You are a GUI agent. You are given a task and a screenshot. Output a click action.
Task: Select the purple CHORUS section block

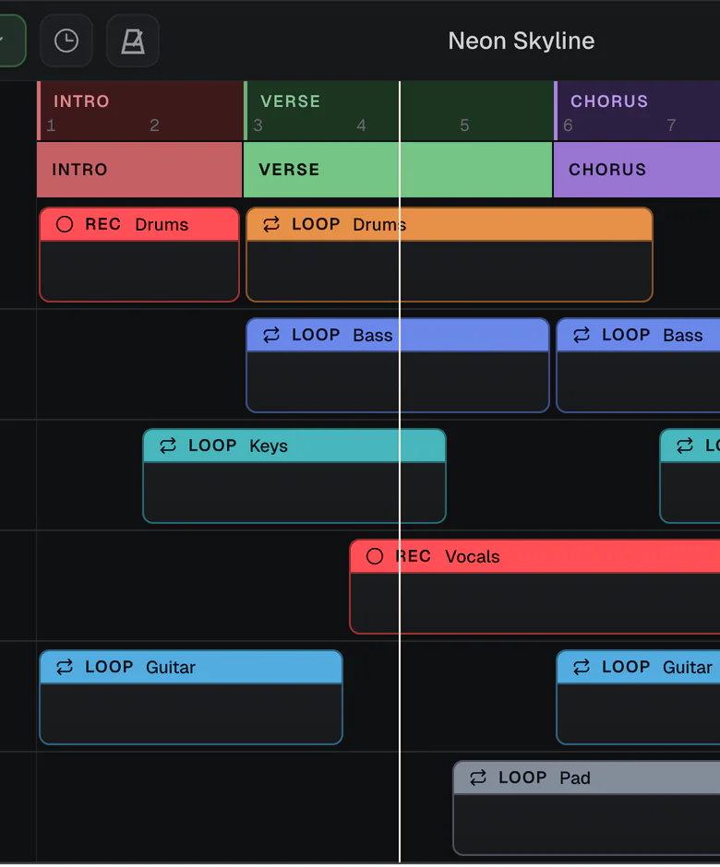click(637, 169)
